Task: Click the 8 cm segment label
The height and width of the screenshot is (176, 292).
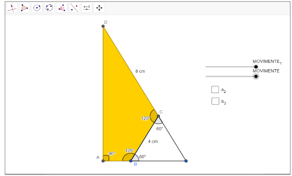Action: tap(140, 71)
